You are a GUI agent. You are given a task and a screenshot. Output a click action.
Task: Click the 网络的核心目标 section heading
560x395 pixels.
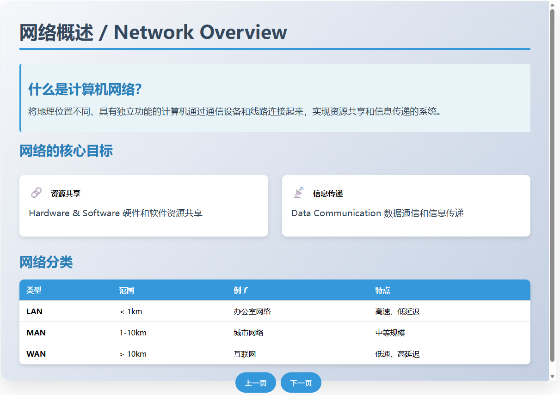point(66,151)
